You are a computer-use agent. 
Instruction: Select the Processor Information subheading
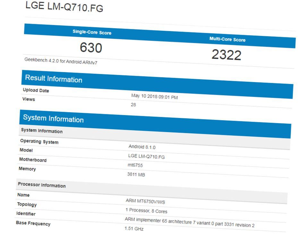coord(42,185)
